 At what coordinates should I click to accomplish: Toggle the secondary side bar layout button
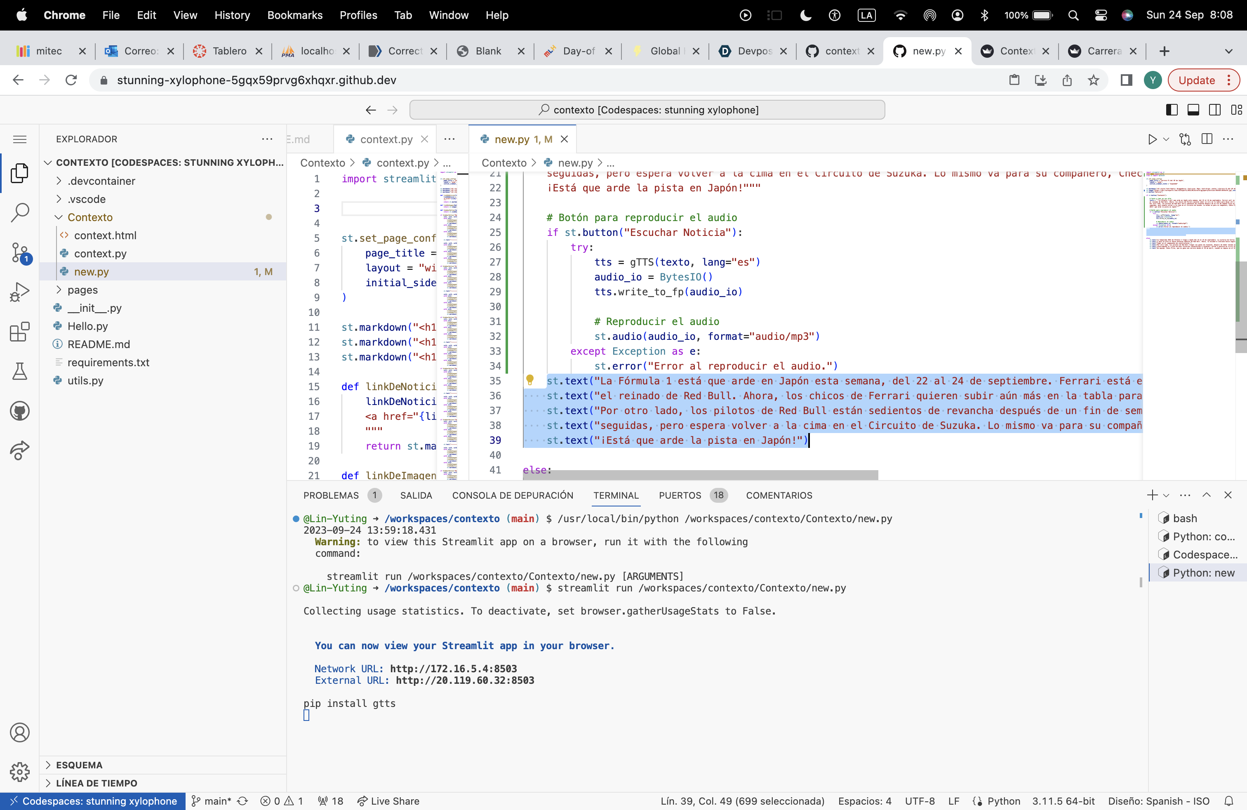(1214, 110)
